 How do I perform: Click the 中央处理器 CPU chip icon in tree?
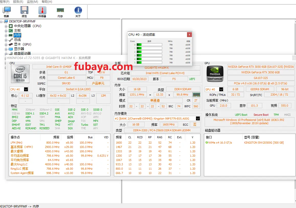pyautogui.click(x=11, y=26)
